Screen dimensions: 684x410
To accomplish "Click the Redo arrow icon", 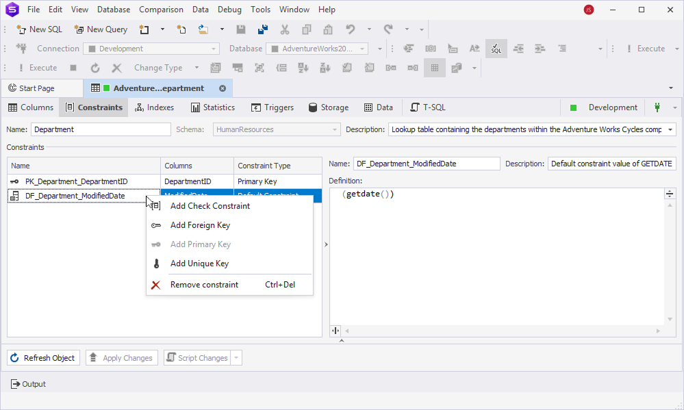I will click(x=388, y=29).
